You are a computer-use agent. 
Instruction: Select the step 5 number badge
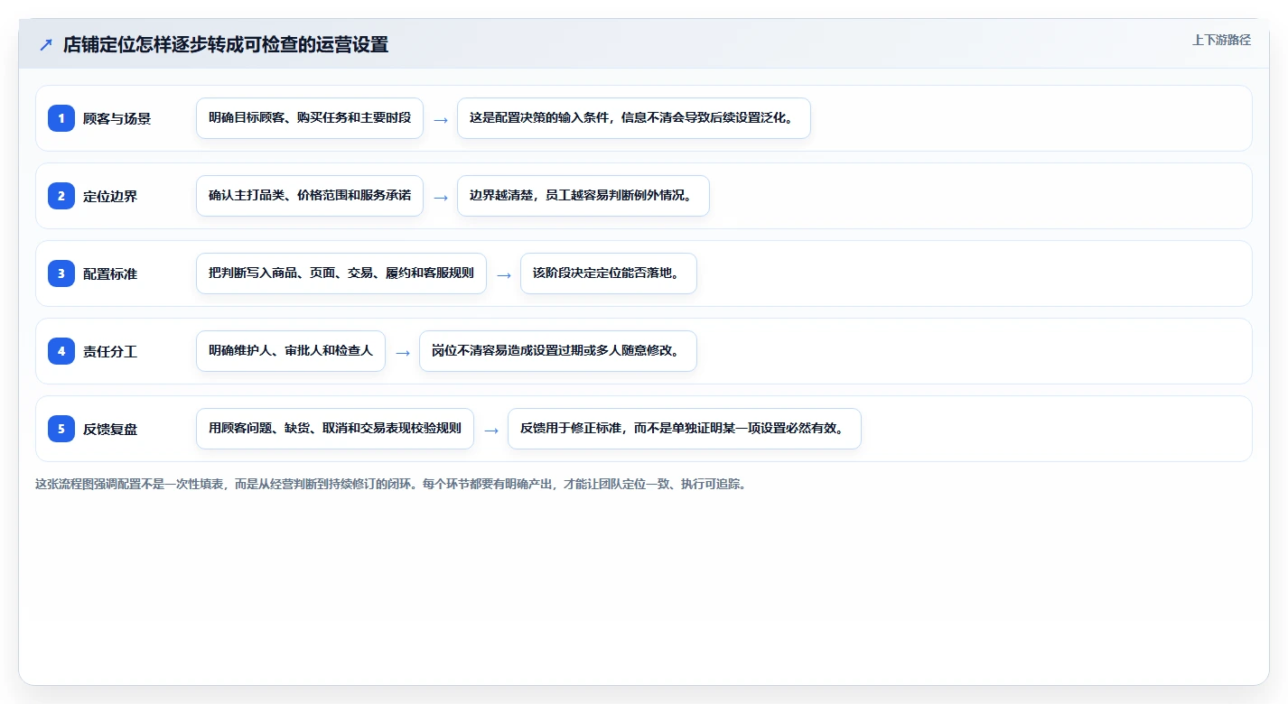tap(61, 429)
